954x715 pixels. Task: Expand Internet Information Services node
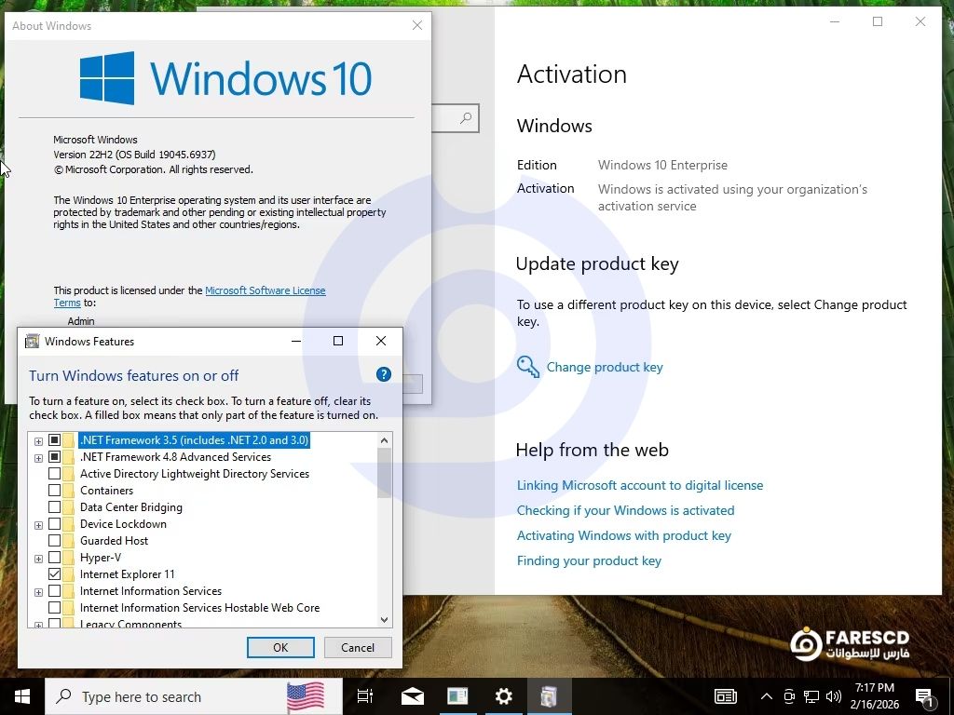(x=39, y=591)
